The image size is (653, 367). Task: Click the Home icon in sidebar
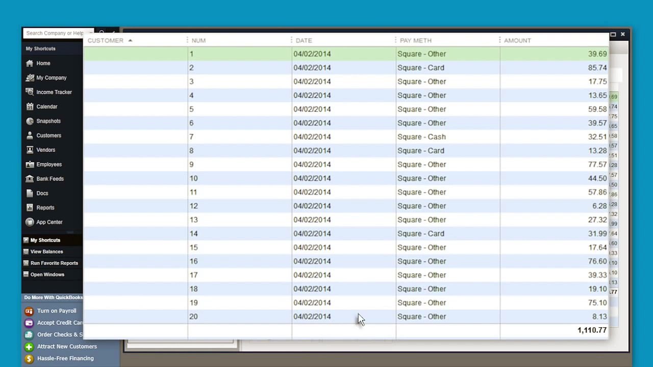click(30, 63)
